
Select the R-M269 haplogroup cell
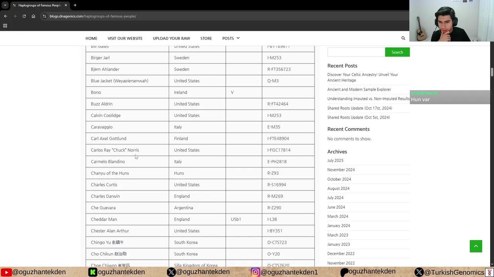click(x=288, y=196)
